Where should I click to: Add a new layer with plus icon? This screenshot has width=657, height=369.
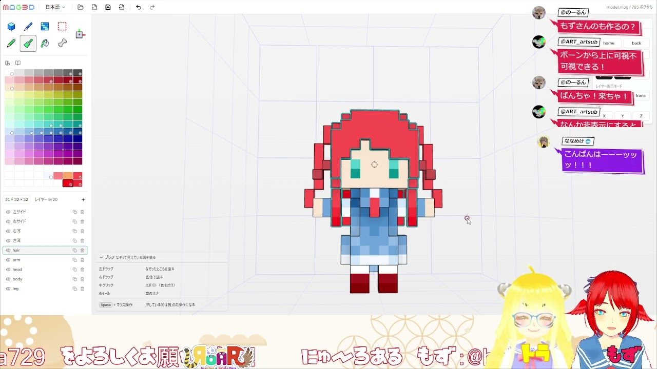[x=83, y=200]
